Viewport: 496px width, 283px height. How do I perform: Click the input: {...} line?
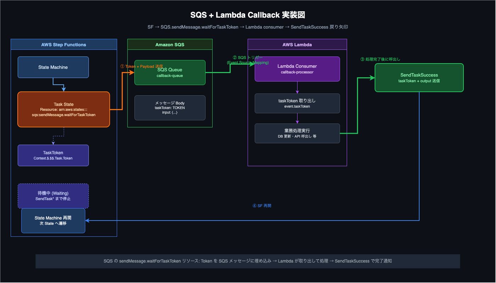click(170, 112)
